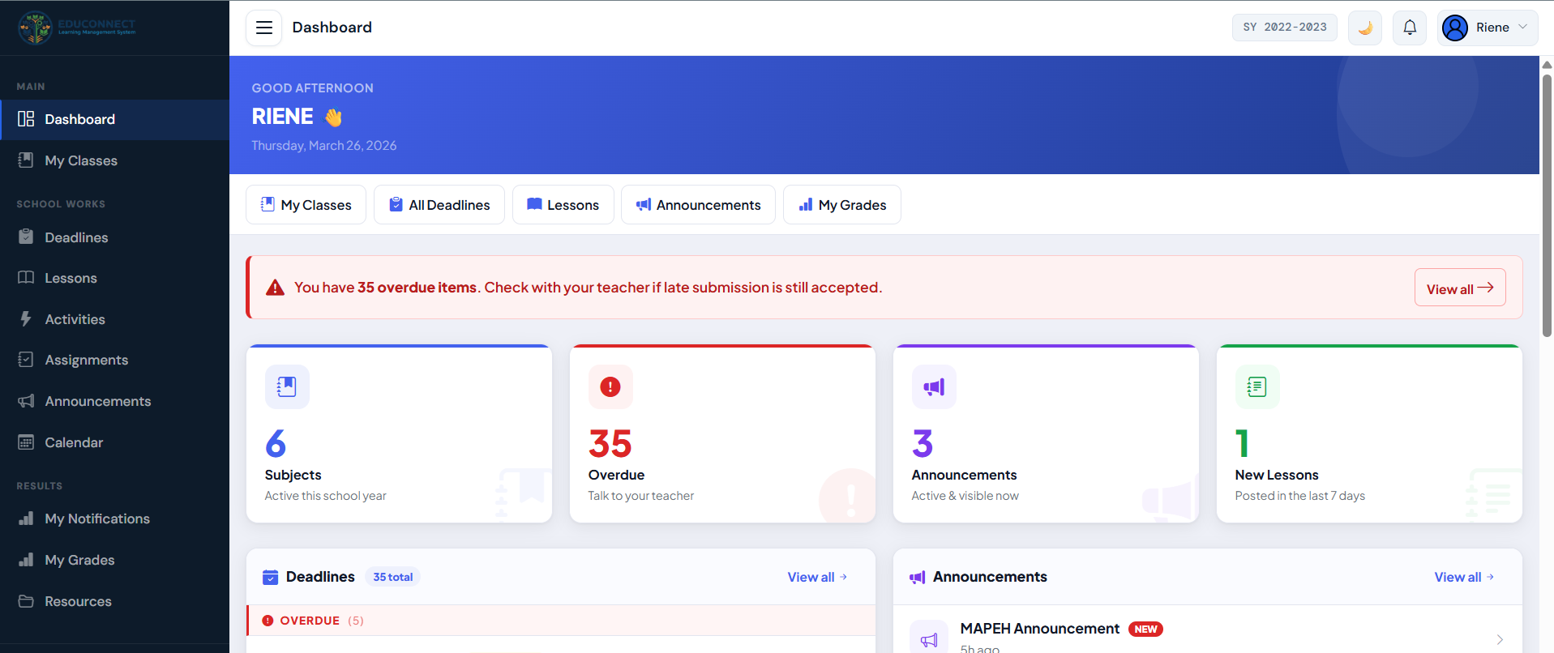Open Assignments in the sidebar
This screenshot has width=1554, height=653.
pos(114,360)
